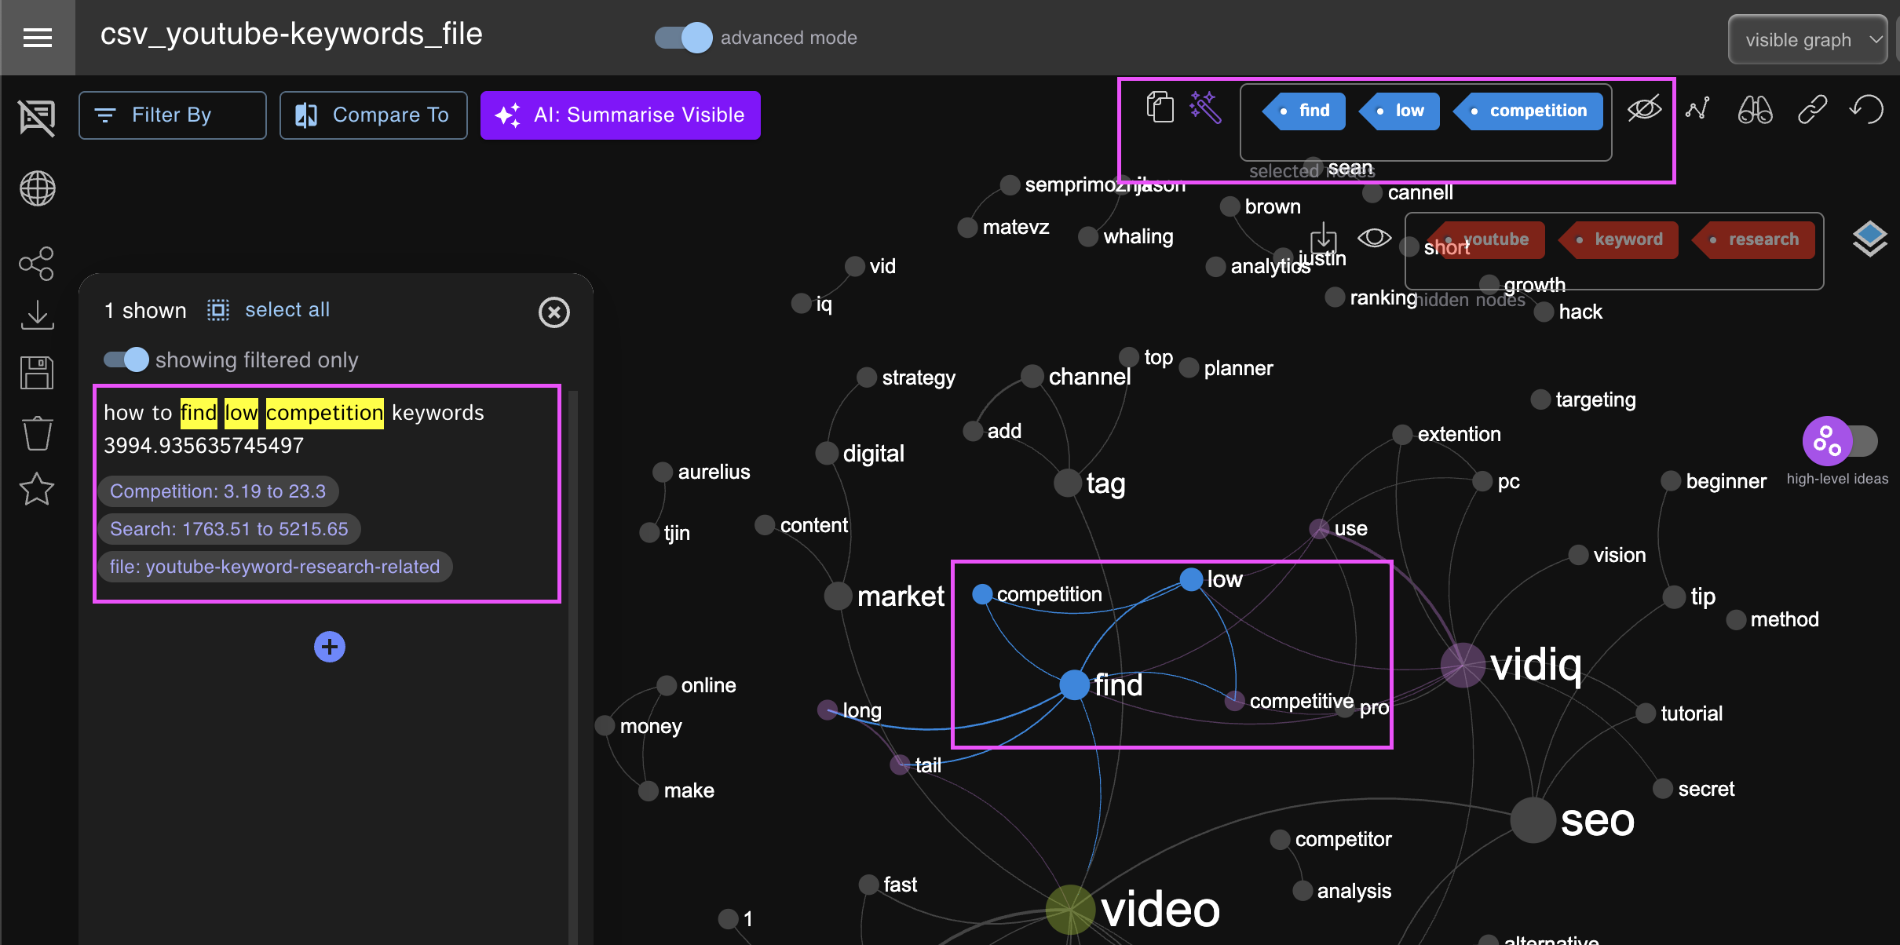Toggle advanced mode switch
This screenshot has width=1900, height=945.
[684, 38]
